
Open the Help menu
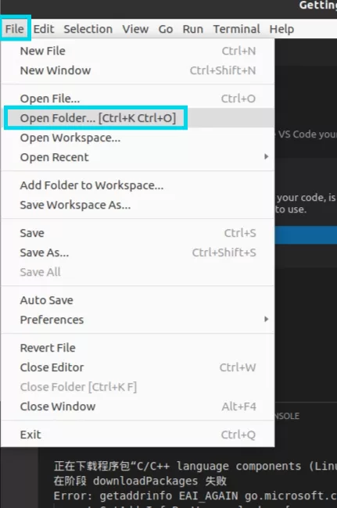click(x=281, y=29)
